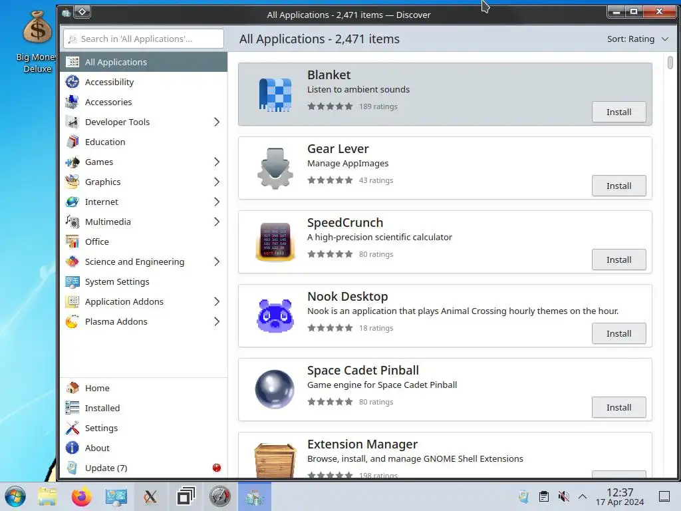Expand the Graphics category arrow
The image size is (681, 511).
217,182
